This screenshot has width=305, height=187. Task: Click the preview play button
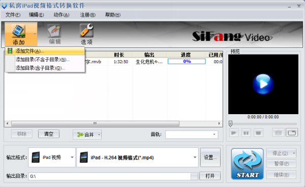click(x=234, y=133)
